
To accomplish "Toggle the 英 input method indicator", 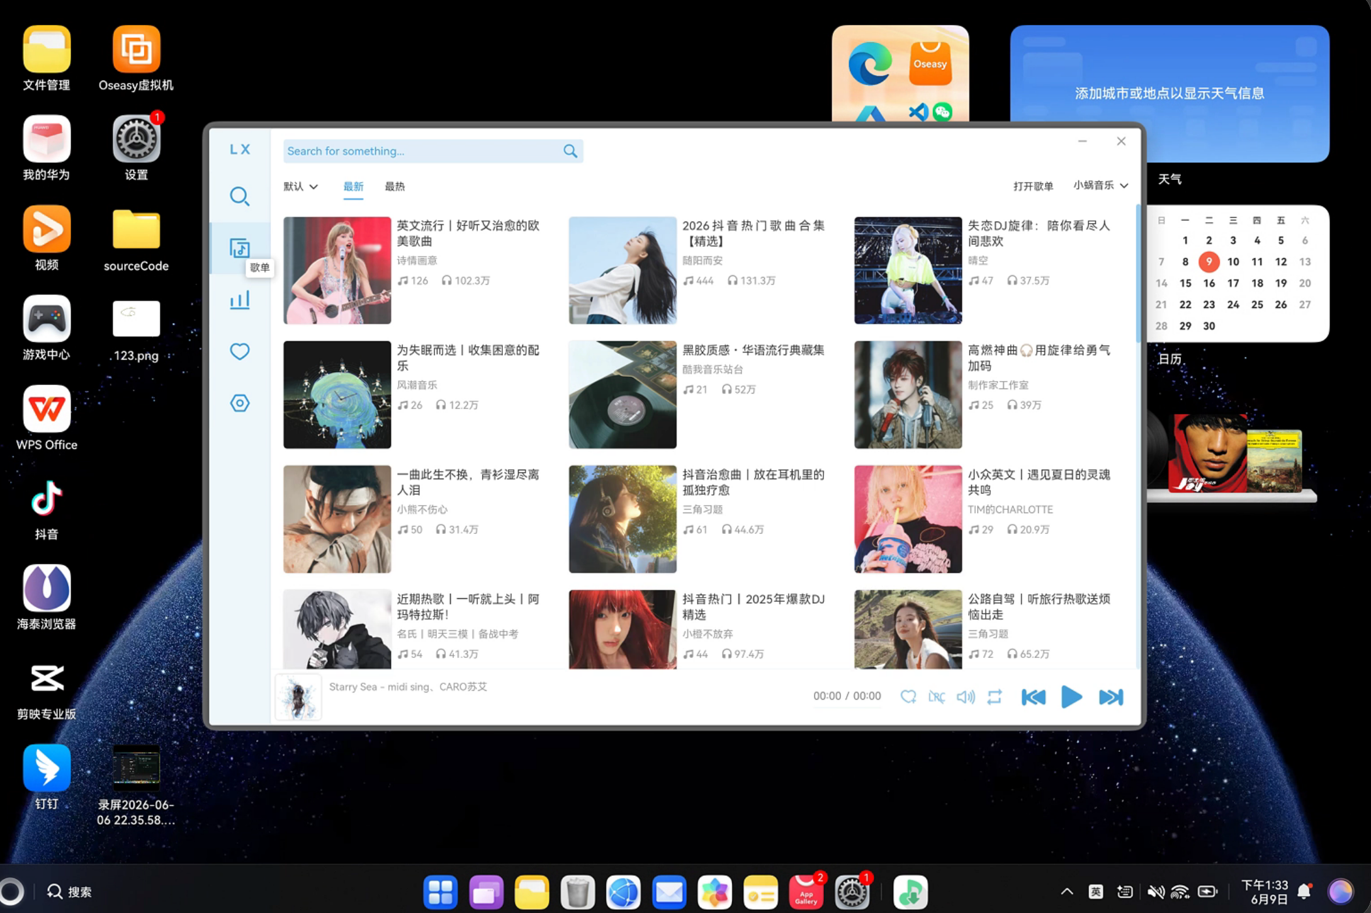I will tap(1096, 892).
